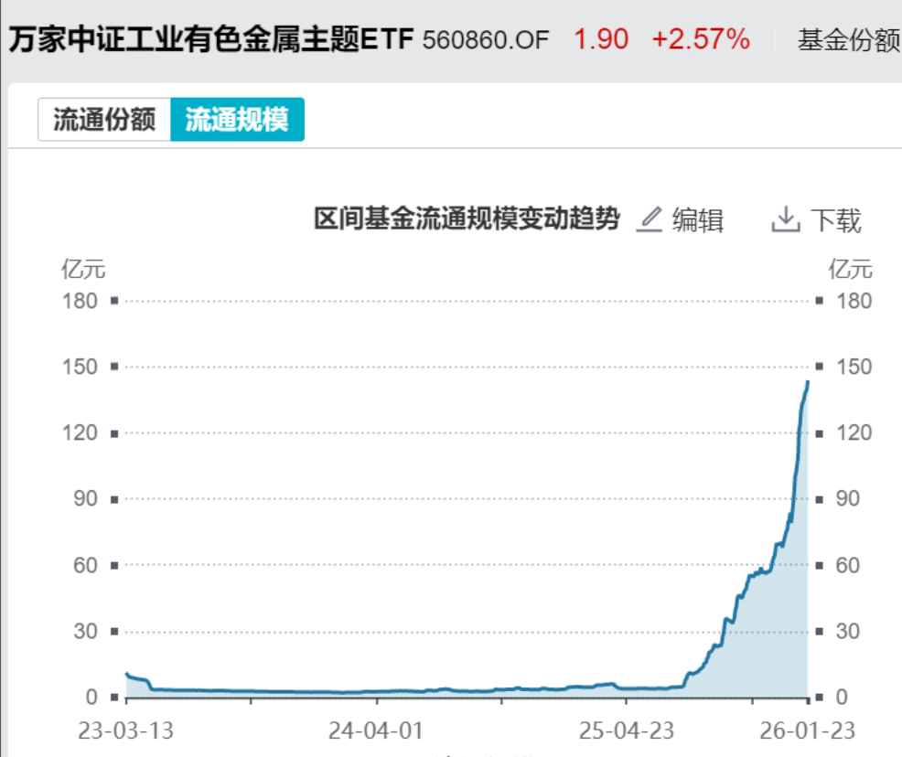Click the 24-04-01 date axis label
902x757 pixels.
(x=375, y=732)
